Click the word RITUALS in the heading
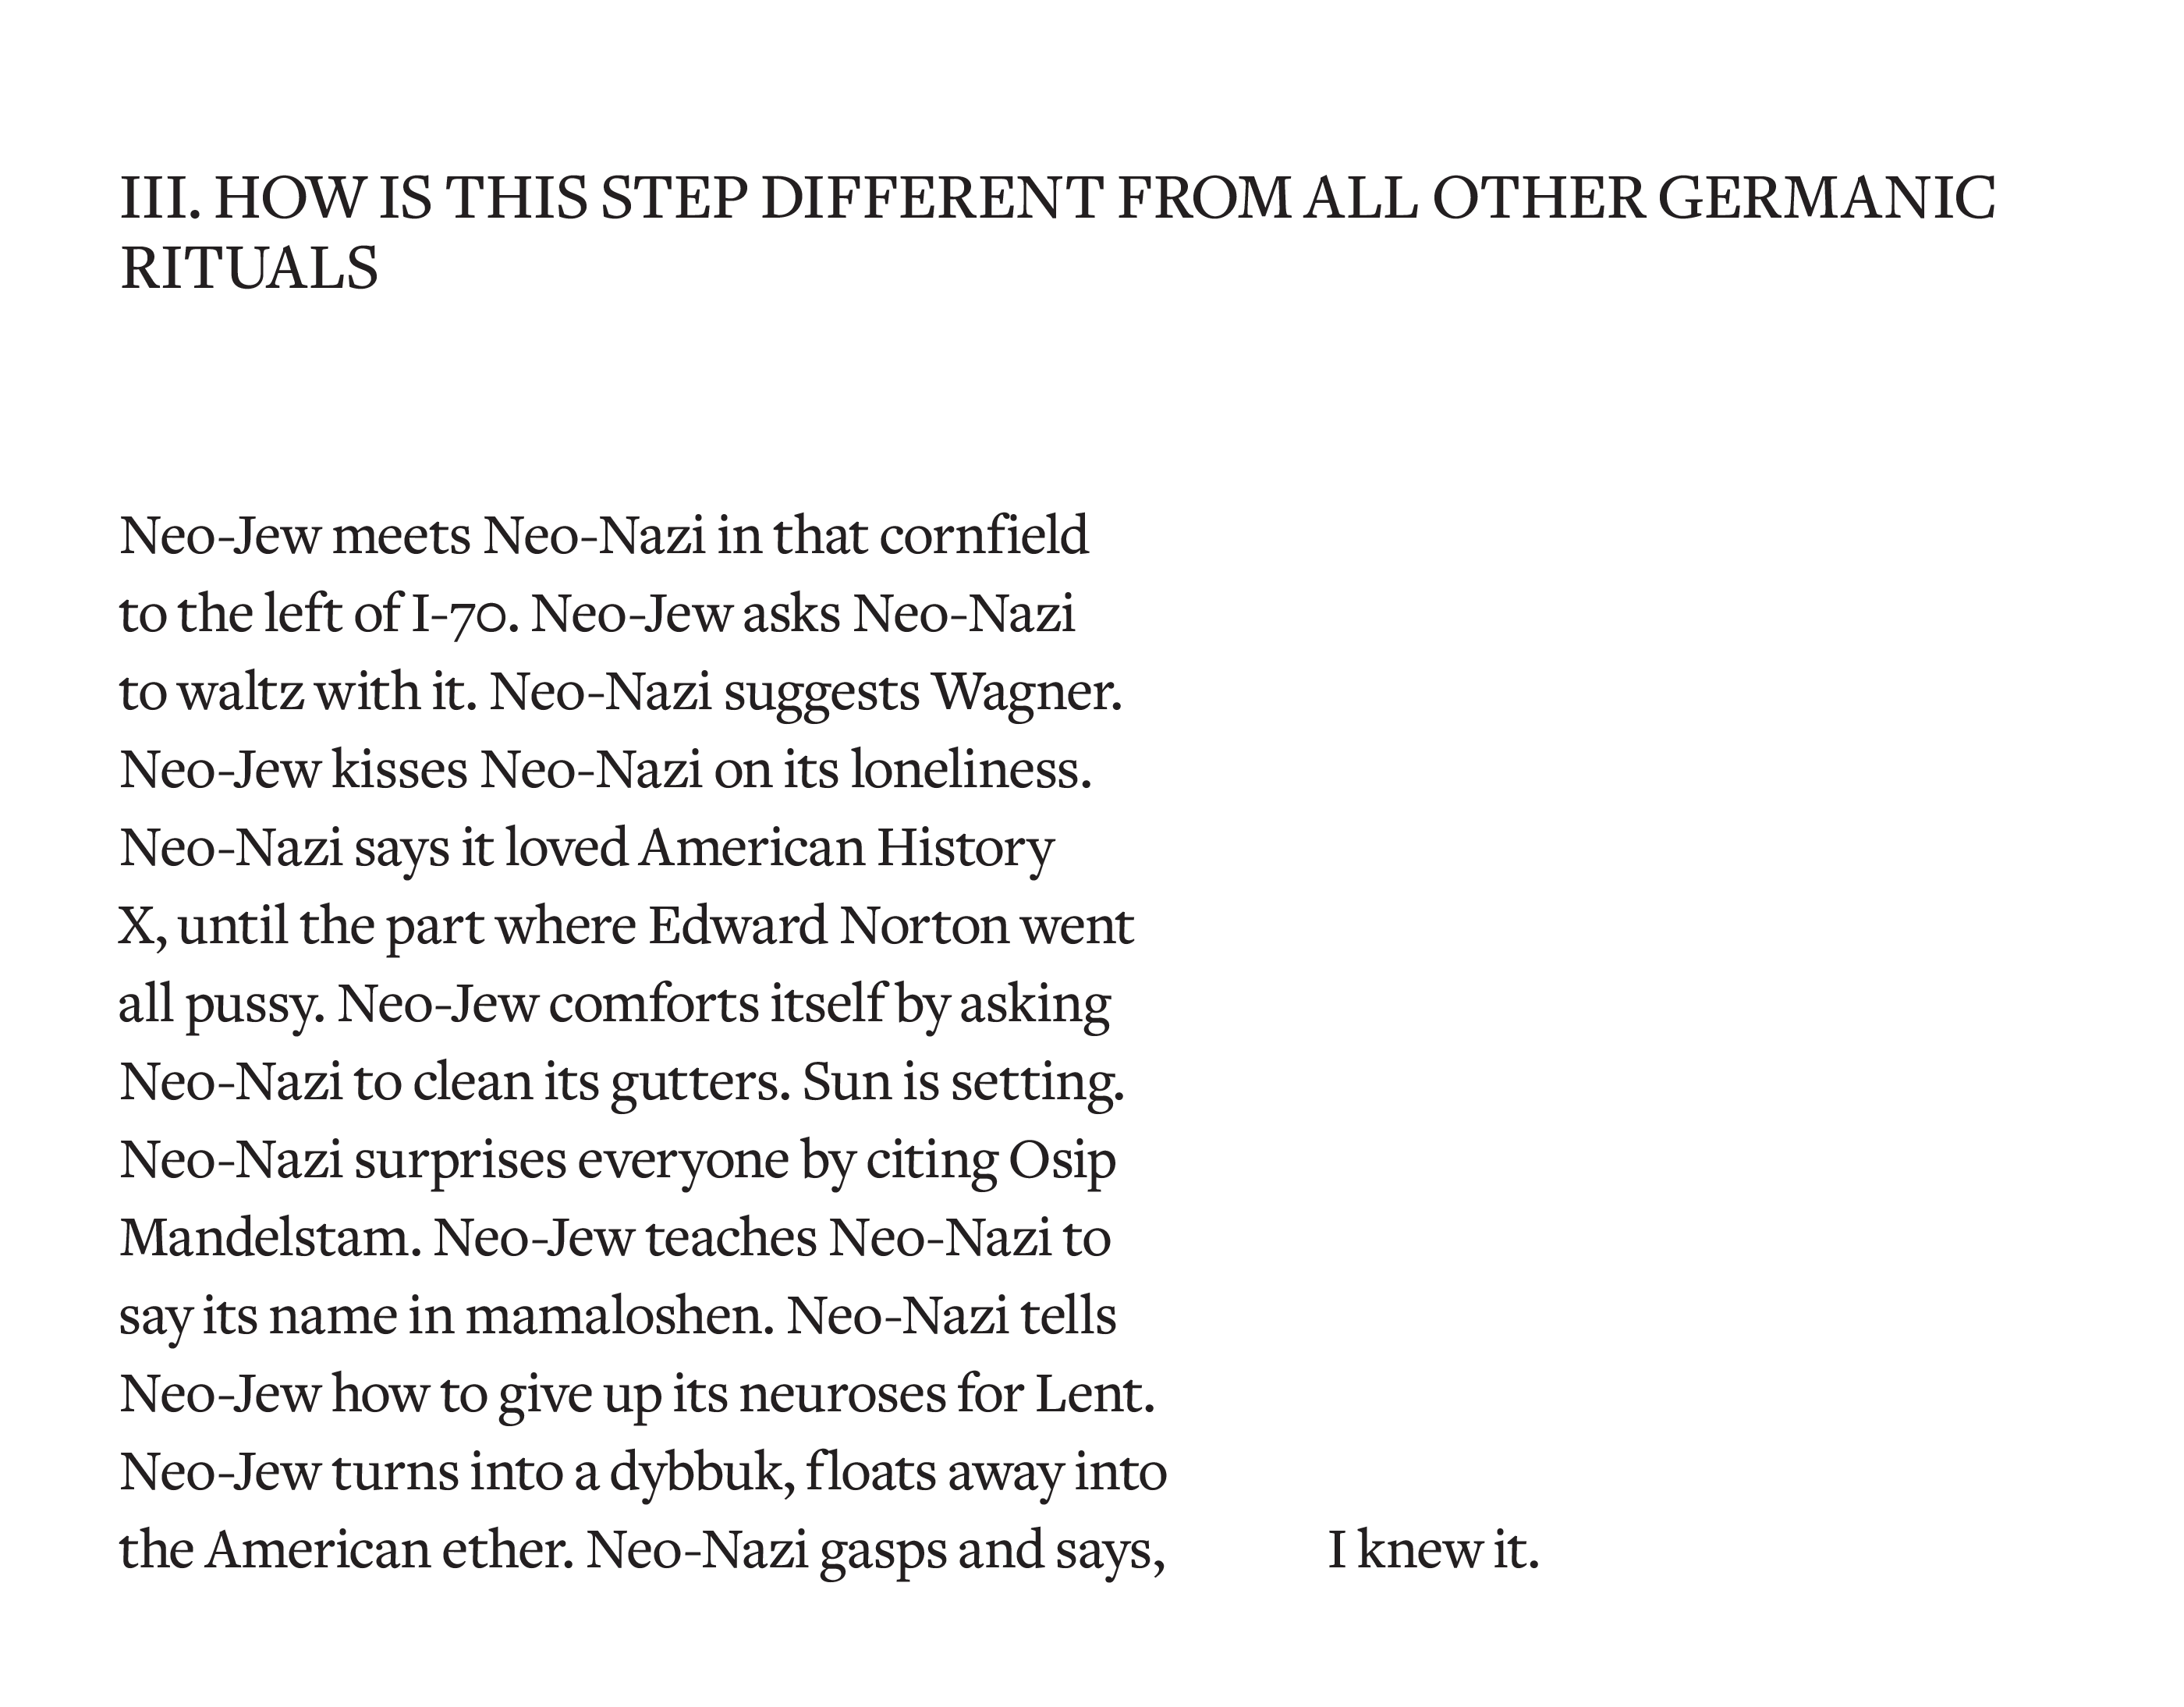Viewport: 2184px width, 1707px height. pyautogui.click(x=249, y=269)
